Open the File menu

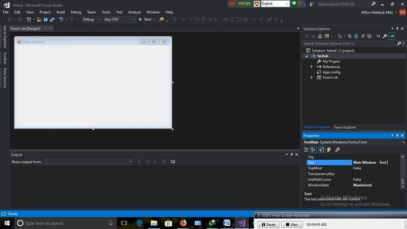click(x=6, y=12)
